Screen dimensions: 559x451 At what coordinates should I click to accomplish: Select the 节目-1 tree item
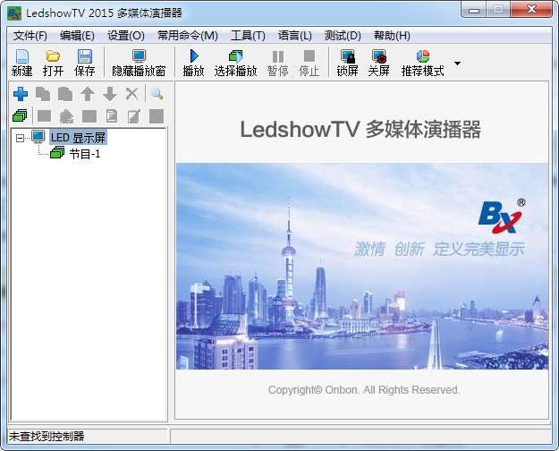tap(85, 154)
